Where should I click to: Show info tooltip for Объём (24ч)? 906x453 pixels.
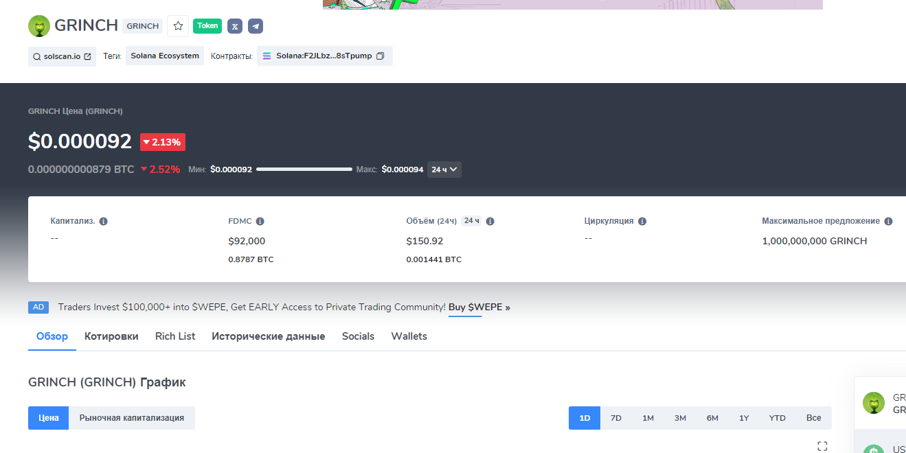tap(490, 222)
